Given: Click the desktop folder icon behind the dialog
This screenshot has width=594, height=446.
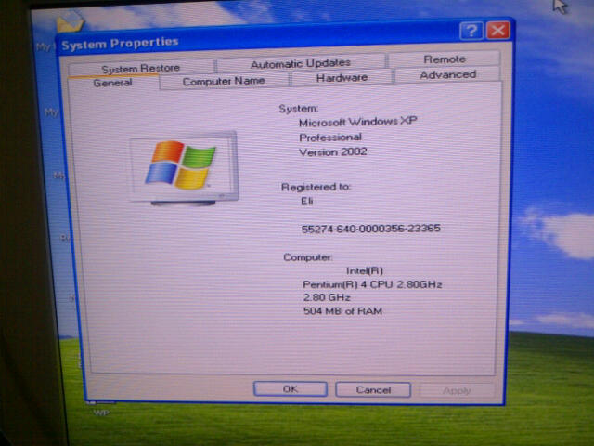Looking at the screenshot, I should point(70,21).
